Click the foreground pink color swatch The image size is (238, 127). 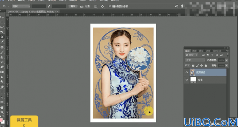point(1,120)
